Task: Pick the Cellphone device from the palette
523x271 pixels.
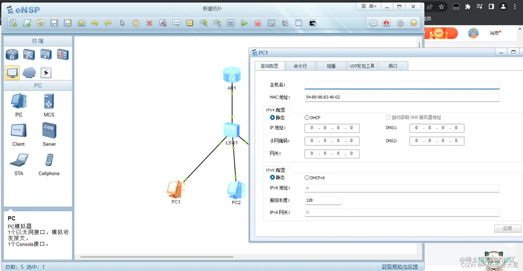Action: (49, 164)
